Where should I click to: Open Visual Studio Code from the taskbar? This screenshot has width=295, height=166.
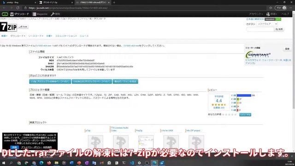pos(132,163)
